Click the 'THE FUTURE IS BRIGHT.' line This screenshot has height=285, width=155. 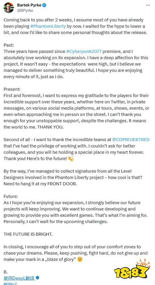[x=28, y=234]
